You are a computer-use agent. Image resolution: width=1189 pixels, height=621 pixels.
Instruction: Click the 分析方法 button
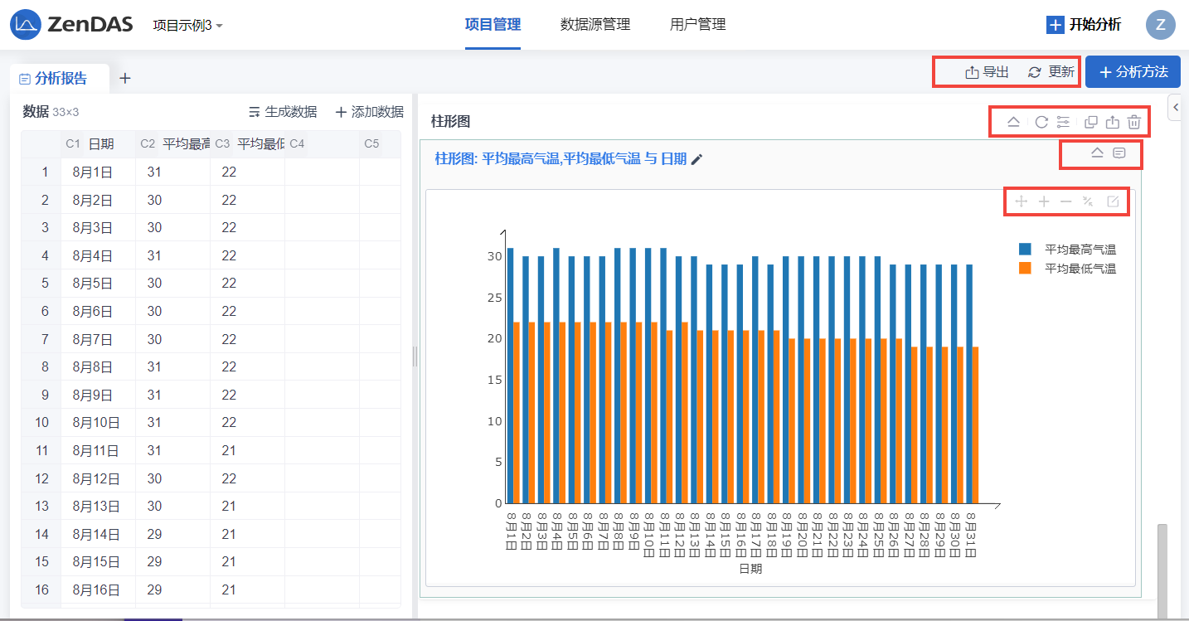tap(1133, 72)
